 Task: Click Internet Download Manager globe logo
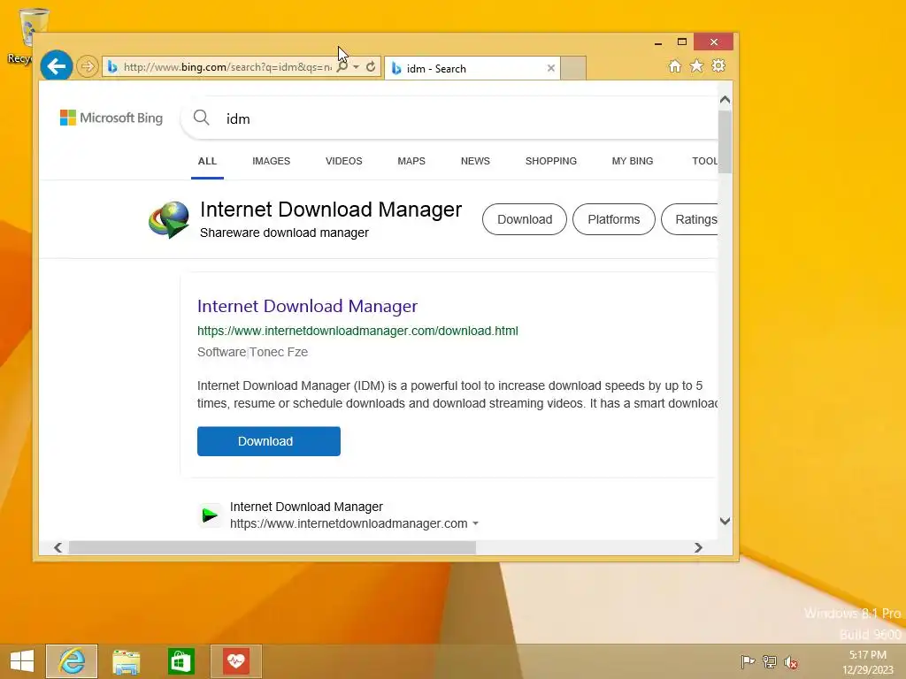pos(169,219)
